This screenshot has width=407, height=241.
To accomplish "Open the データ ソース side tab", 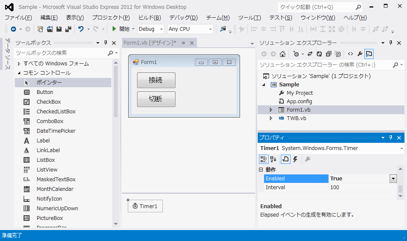I will 8,54.
